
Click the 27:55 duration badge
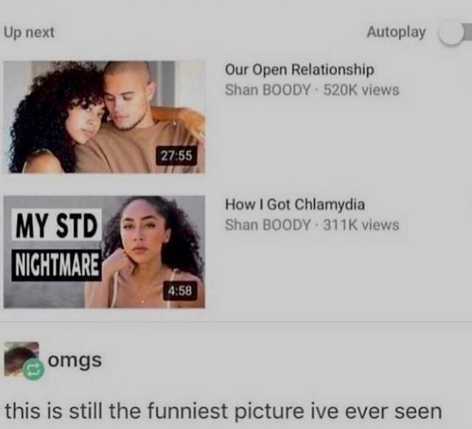176,156
